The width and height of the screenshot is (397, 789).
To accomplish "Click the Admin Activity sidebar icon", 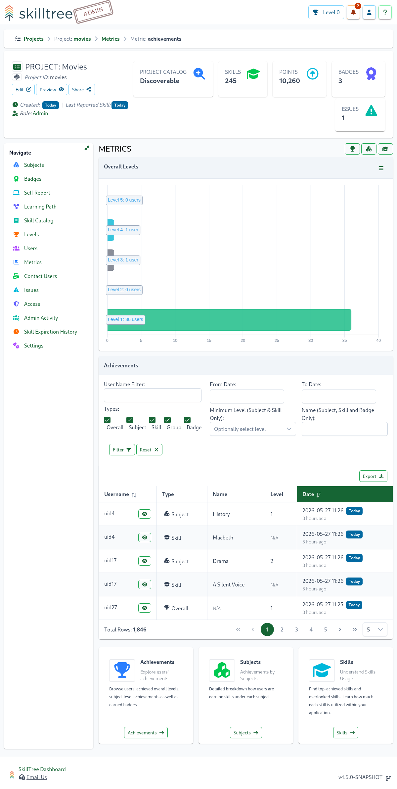I will [x=16, y=318].
